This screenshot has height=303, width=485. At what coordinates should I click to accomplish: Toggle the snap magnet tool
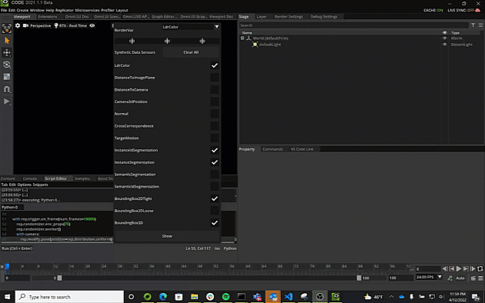coord(7,89)
